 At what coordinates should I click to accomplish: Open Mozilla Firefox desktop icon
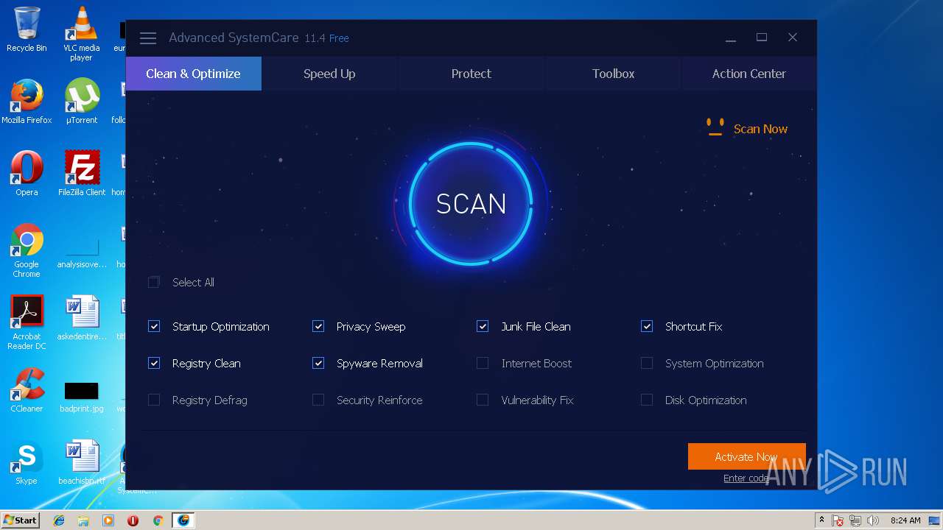pos(27,102)
